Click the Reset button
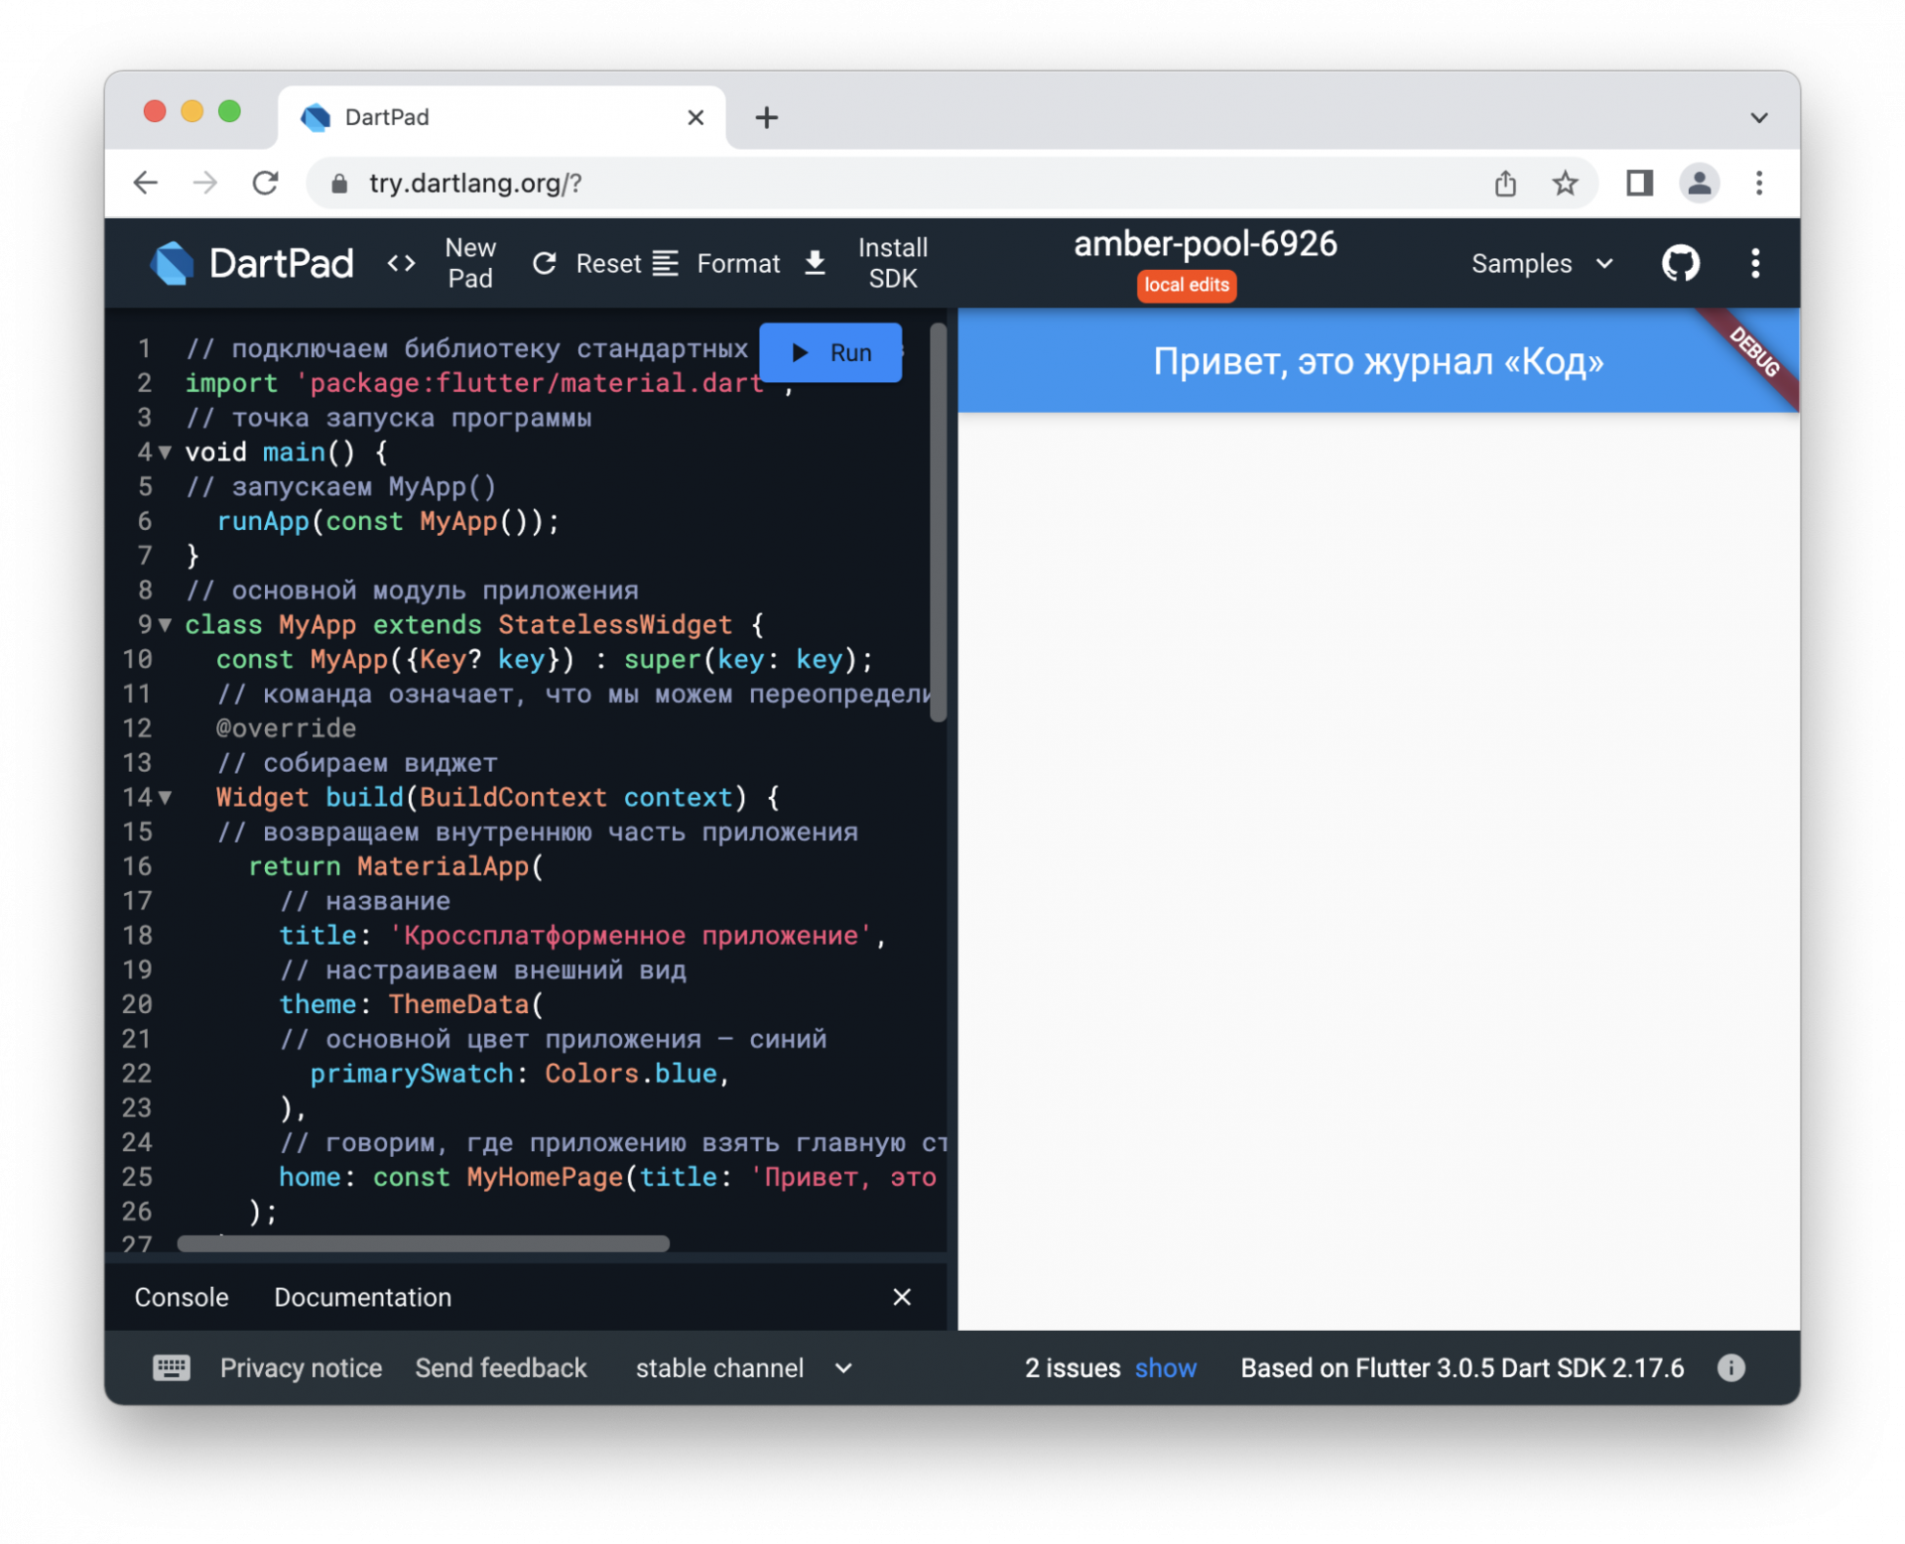The height and width of the screenshot is (1544, 1905). coord(587,263)
